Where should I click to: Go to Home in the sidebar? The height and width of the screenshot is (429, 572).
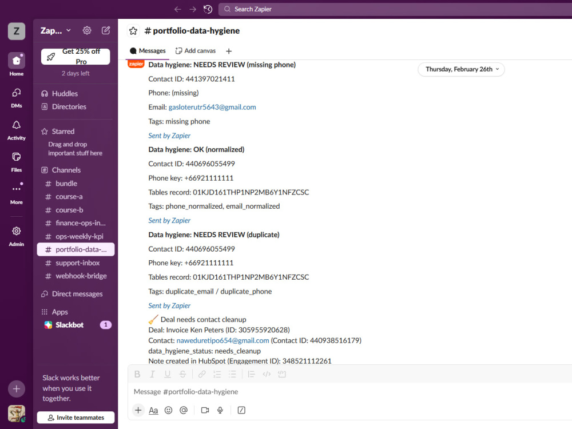[17, 64]
